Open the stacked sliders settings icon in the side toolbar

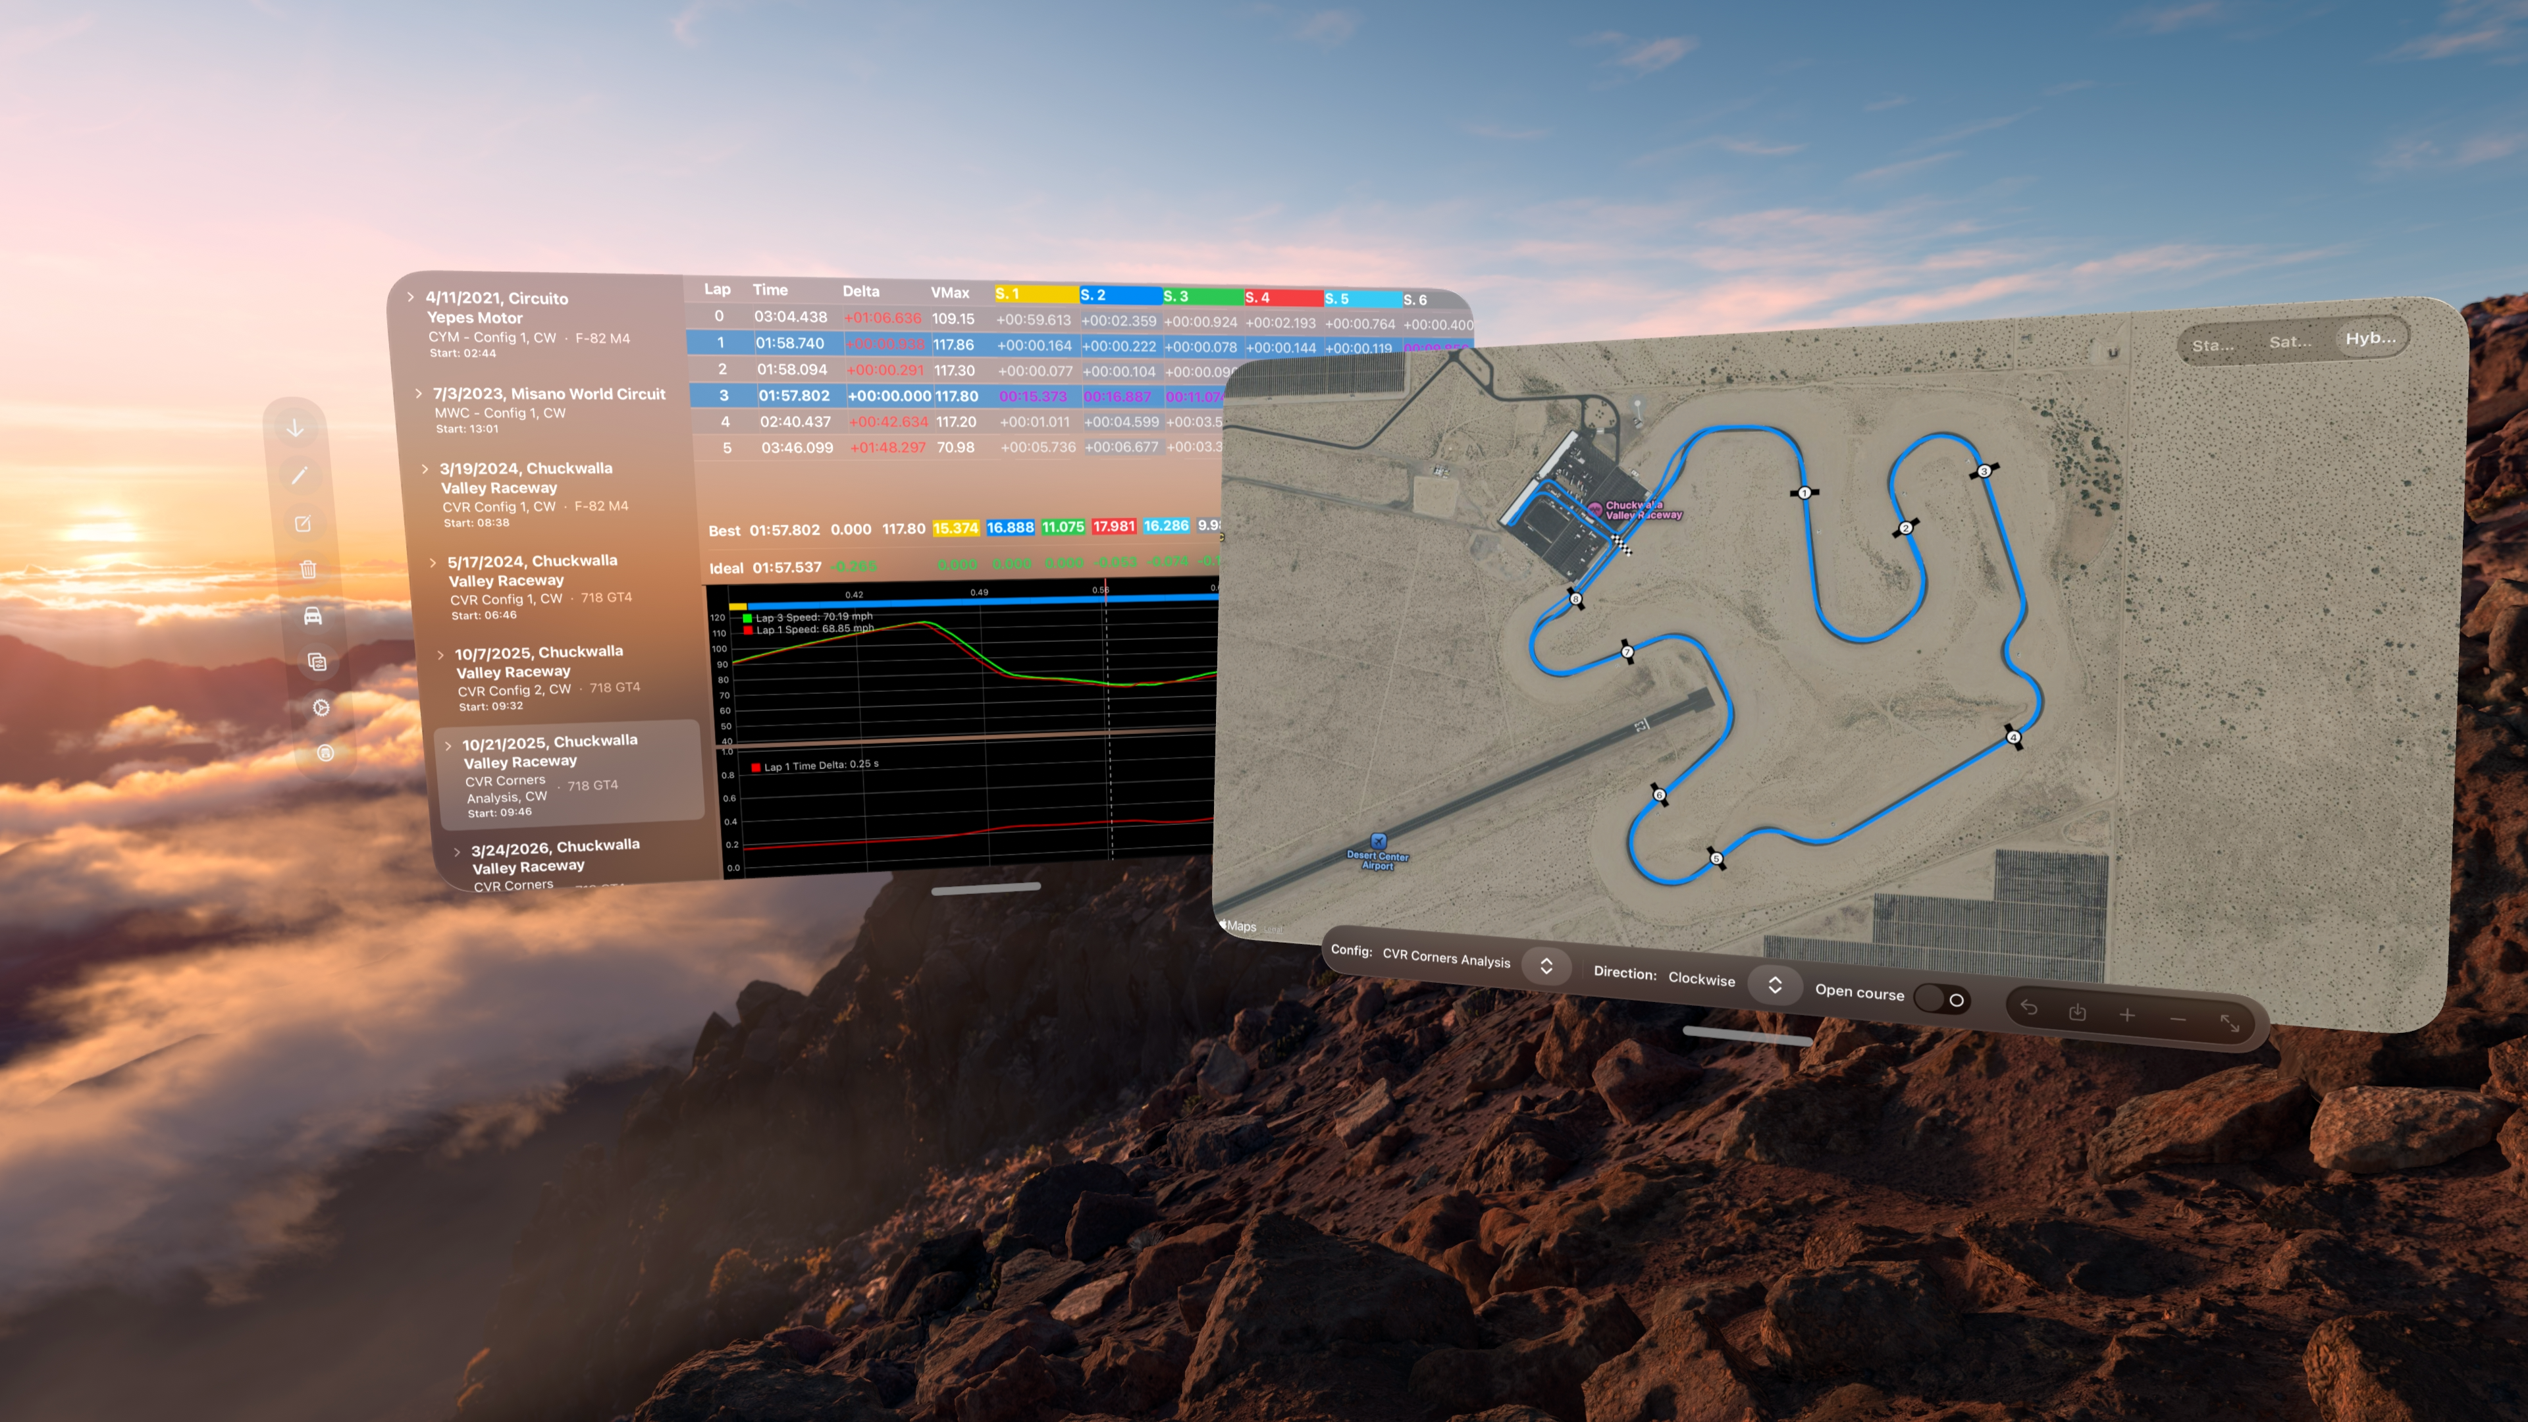[x=317, y=662]
